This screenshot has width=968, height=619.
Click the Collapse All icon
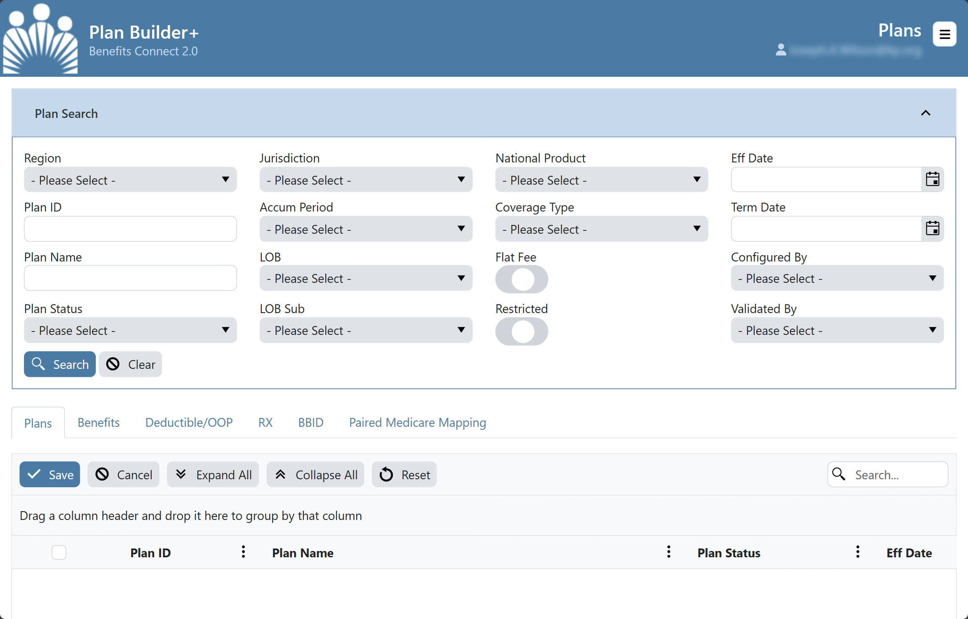click(x=280, y=475)
